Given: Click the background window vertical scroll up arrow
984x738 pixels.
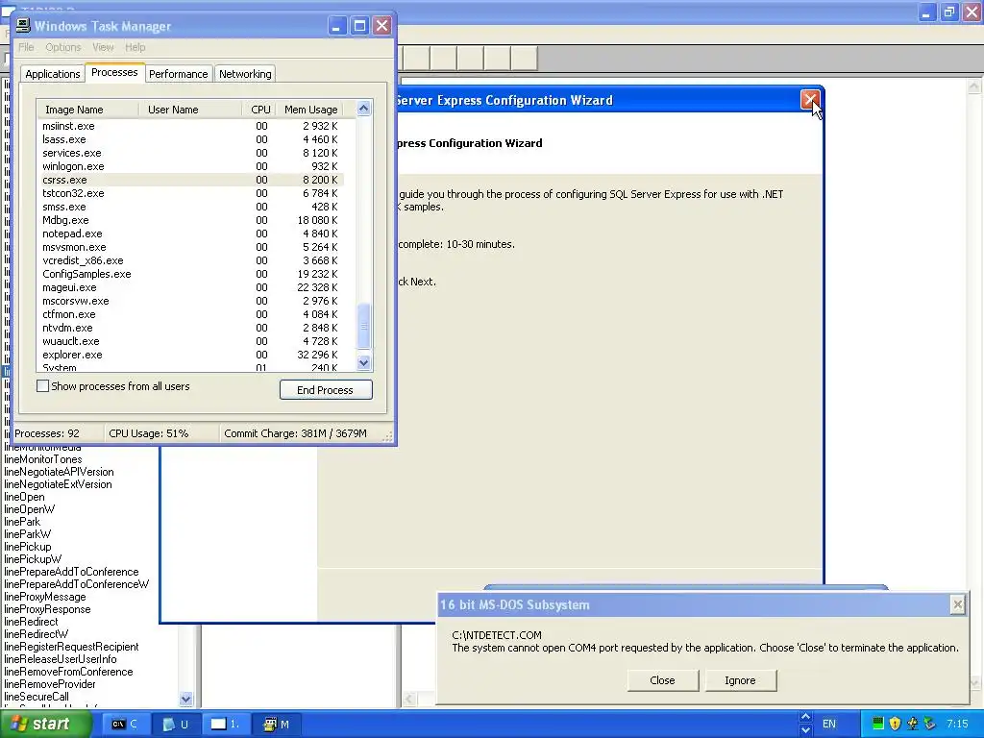Looking at the screenshot, I should coord(974,86).
